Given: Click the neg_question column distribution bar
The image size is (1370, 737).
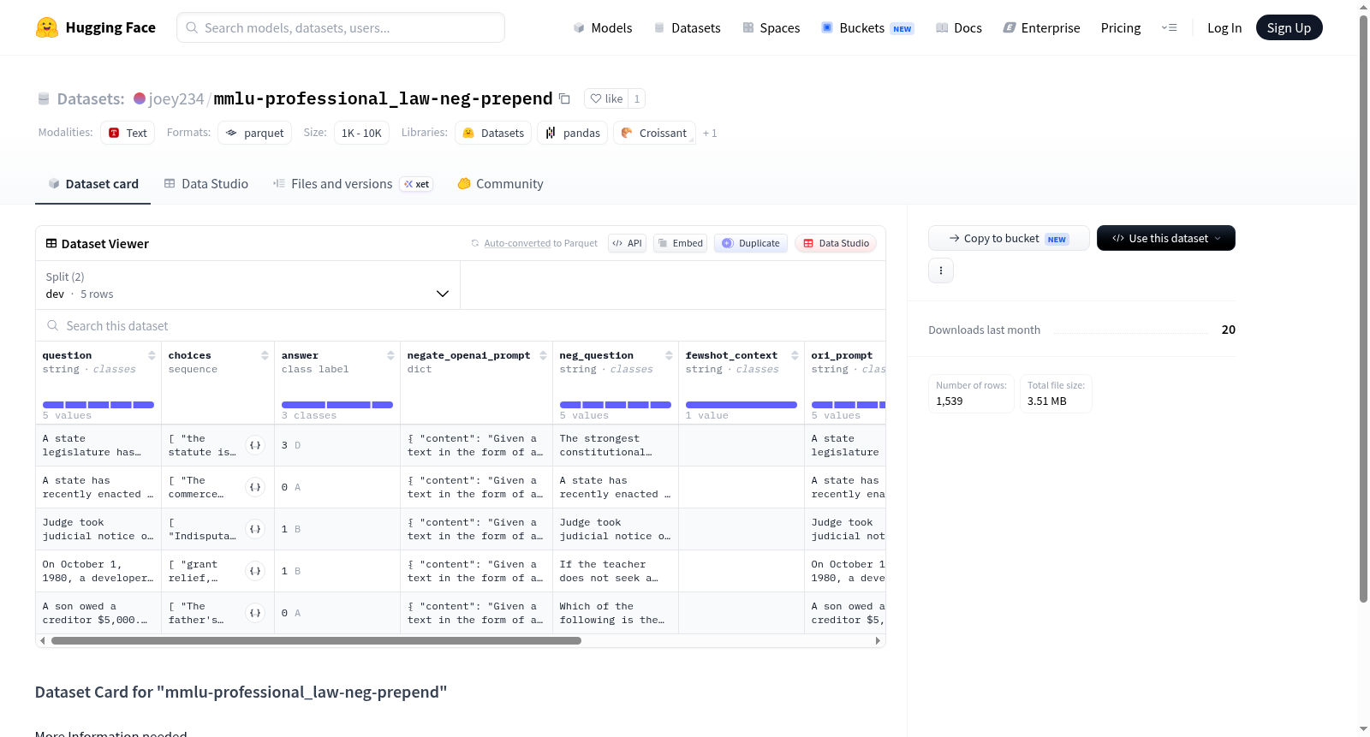Looking at the screenshot, I should (616, 404).
